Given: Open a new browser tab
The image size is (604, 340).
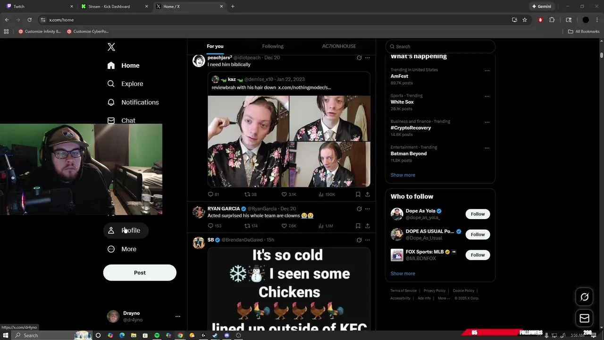Looking at the screenshot, I should pos(233,7).
